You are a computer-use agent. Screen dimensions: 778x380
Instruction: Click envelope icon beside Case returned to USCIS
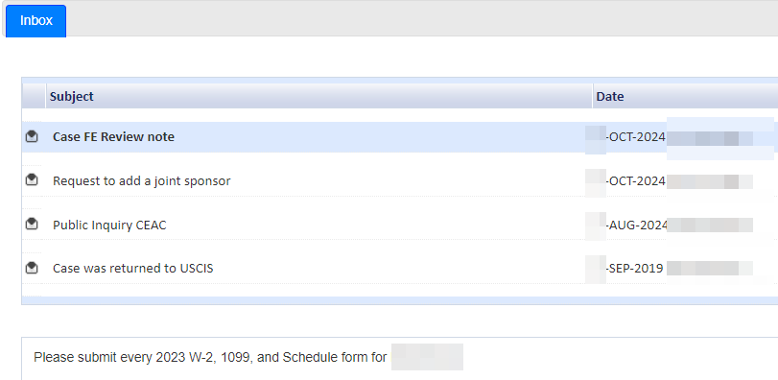[x=32, y=268]
